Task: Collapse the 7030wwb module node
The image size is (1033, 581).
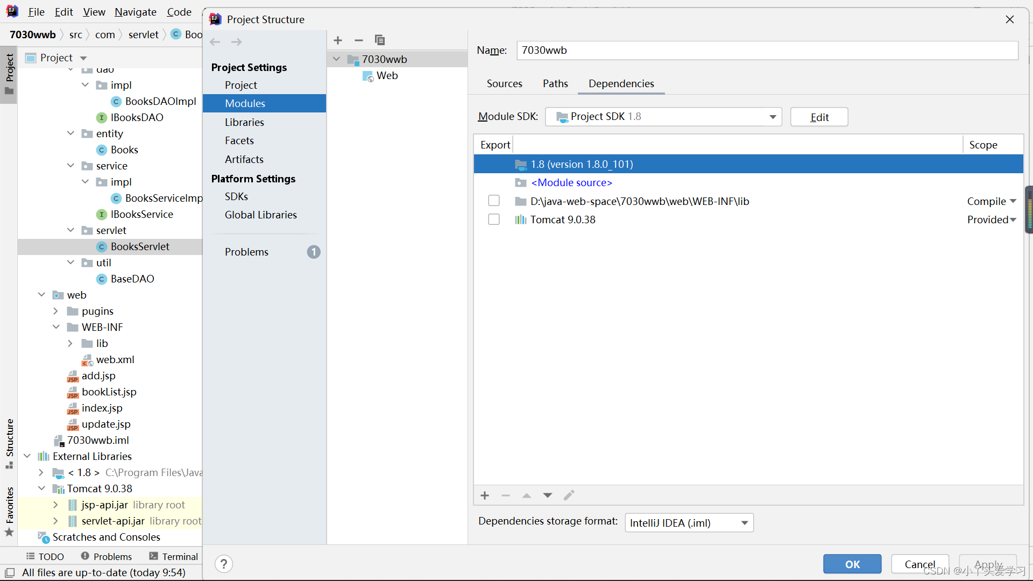Action: pos(337,59)
